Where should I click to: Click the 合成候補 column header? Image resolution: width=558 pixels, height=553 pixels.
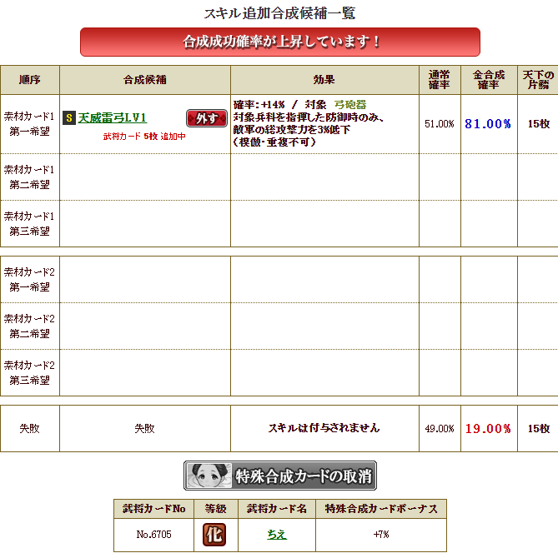(145, 80)
